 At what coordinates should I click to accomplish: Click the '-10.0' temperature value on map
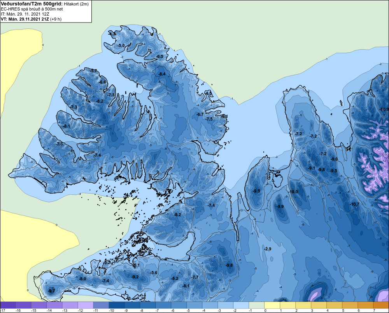(x=293, y=192)
